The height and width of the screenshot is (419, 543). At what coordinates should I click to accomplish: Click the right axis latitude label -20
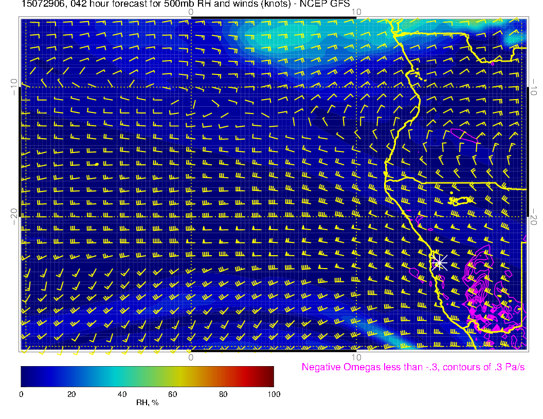[x=535, y=217]
